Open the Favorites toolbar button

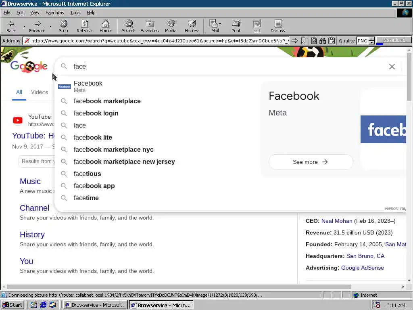tap(149, 26)
